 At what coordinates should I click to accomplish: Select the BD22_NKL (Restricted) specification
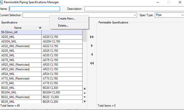coord(20,97)
